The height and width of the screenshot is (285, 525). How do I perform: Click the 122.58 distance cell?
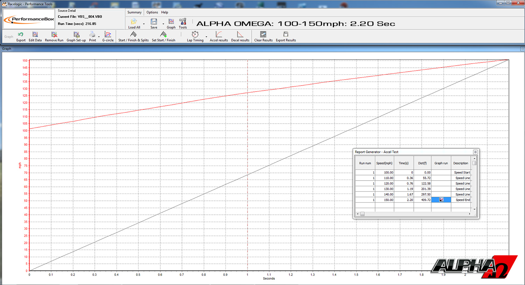pyautogui.click(x=422, y=183)
